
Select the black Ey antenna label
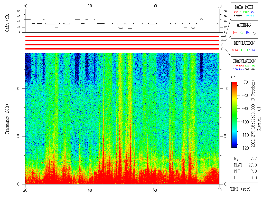point(255,33)
